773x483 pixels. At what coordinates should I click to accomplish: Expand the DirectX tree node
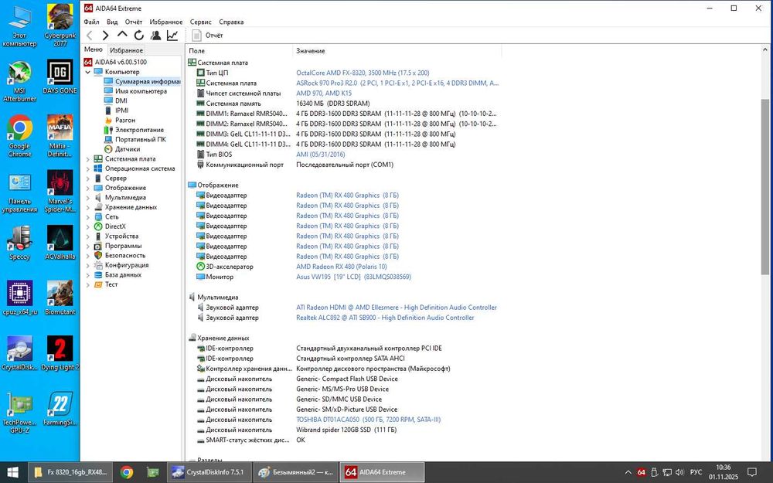pos(88,226)
